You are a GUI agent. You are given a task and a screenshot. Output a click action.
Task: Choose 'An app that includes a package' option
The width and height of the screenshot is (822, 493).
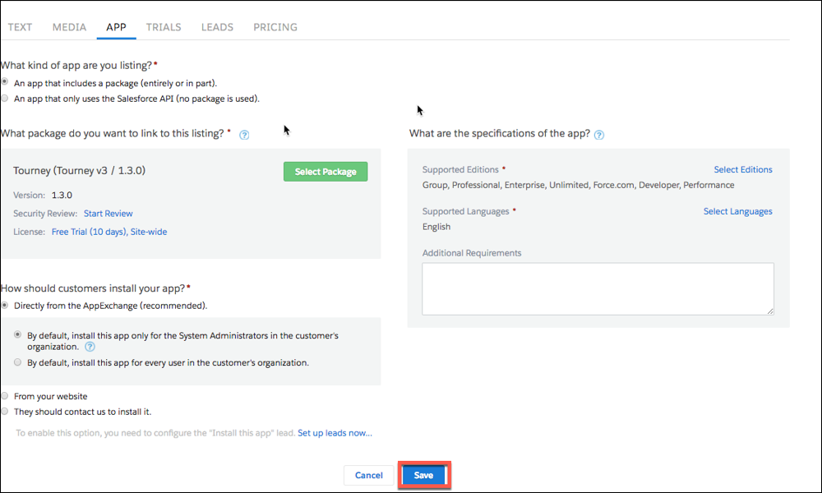(5, 81)
